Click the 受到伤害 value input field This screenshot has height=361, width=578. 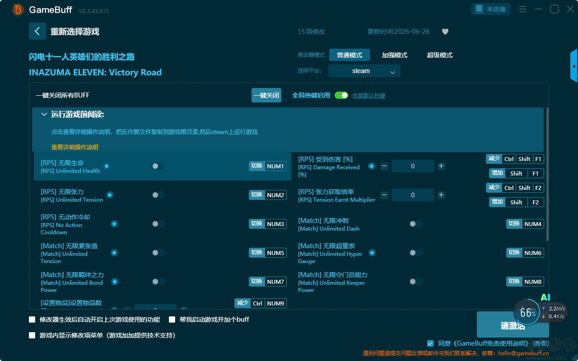point(413,166)
